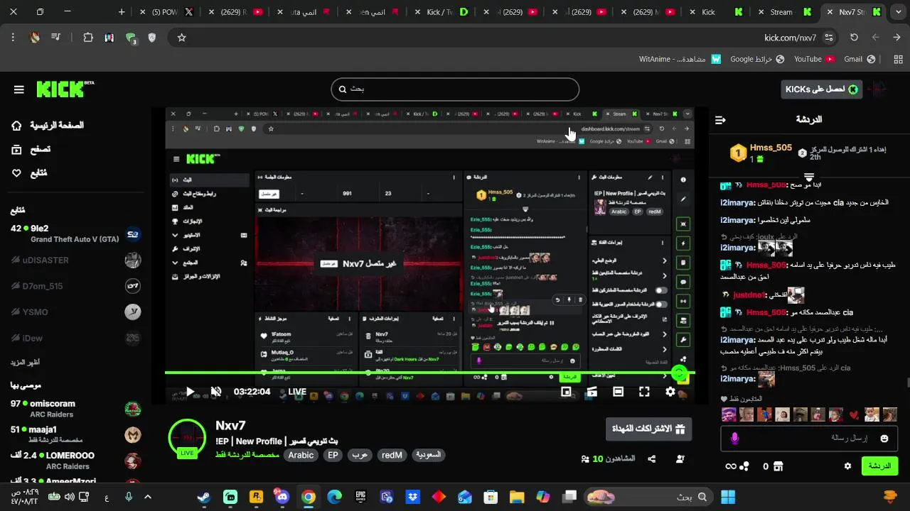Screen dimensions: 910x511
Task: Click the purple microphone icon in the chat box
Action: pyautogui.click(x=735, y=439)
